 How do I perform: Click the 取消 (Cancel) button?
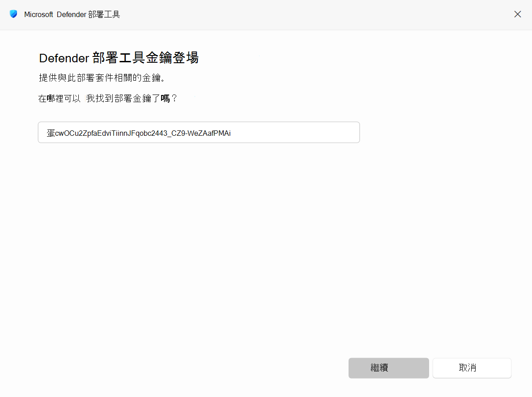472,368
